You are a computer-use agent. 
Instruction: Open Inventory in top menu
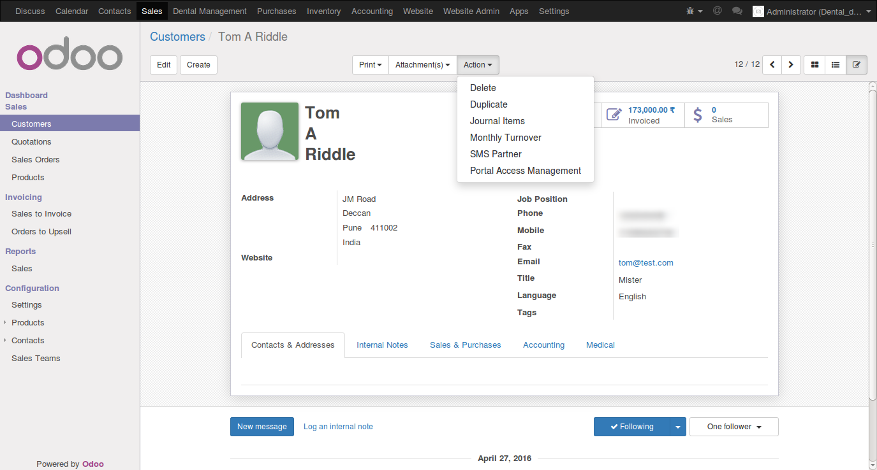324,11
